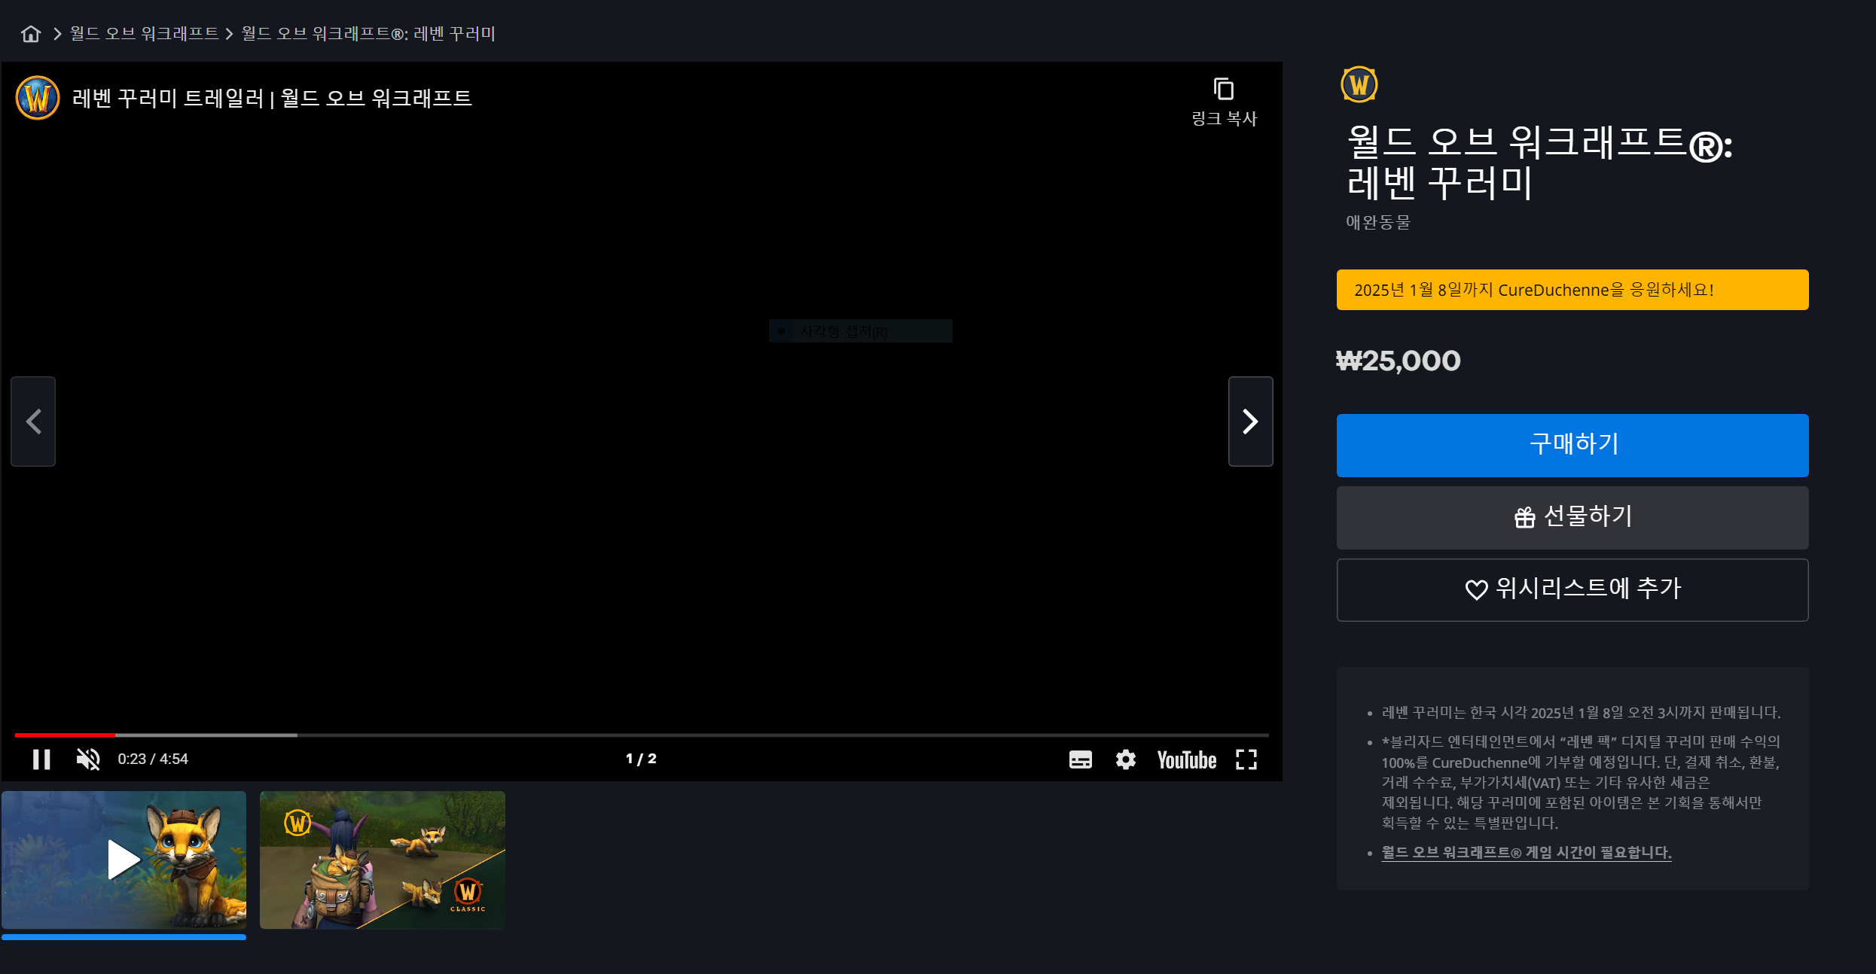
Task: Pause the playing trailer video
Action: tap(41, 759)
